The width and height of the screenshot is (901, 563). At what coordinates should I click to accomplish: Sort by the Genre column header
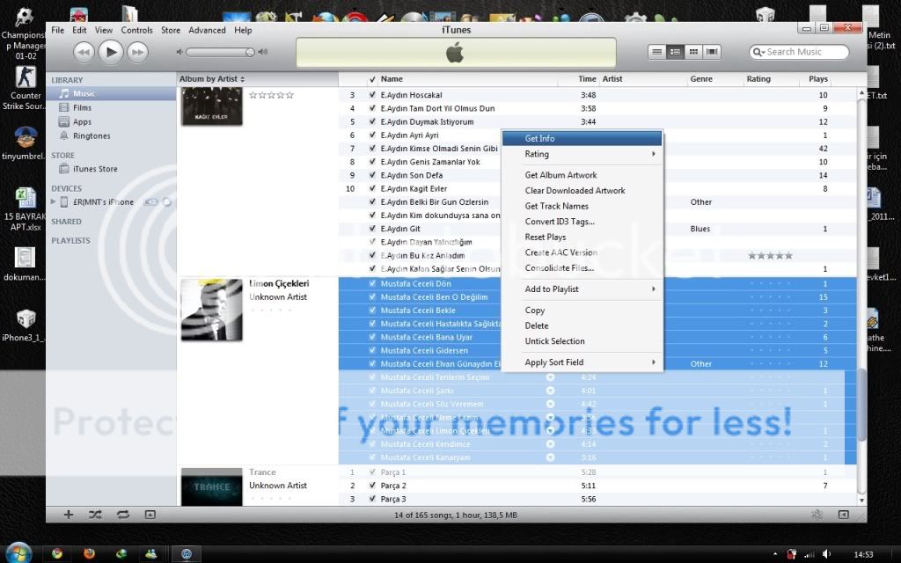715,79
